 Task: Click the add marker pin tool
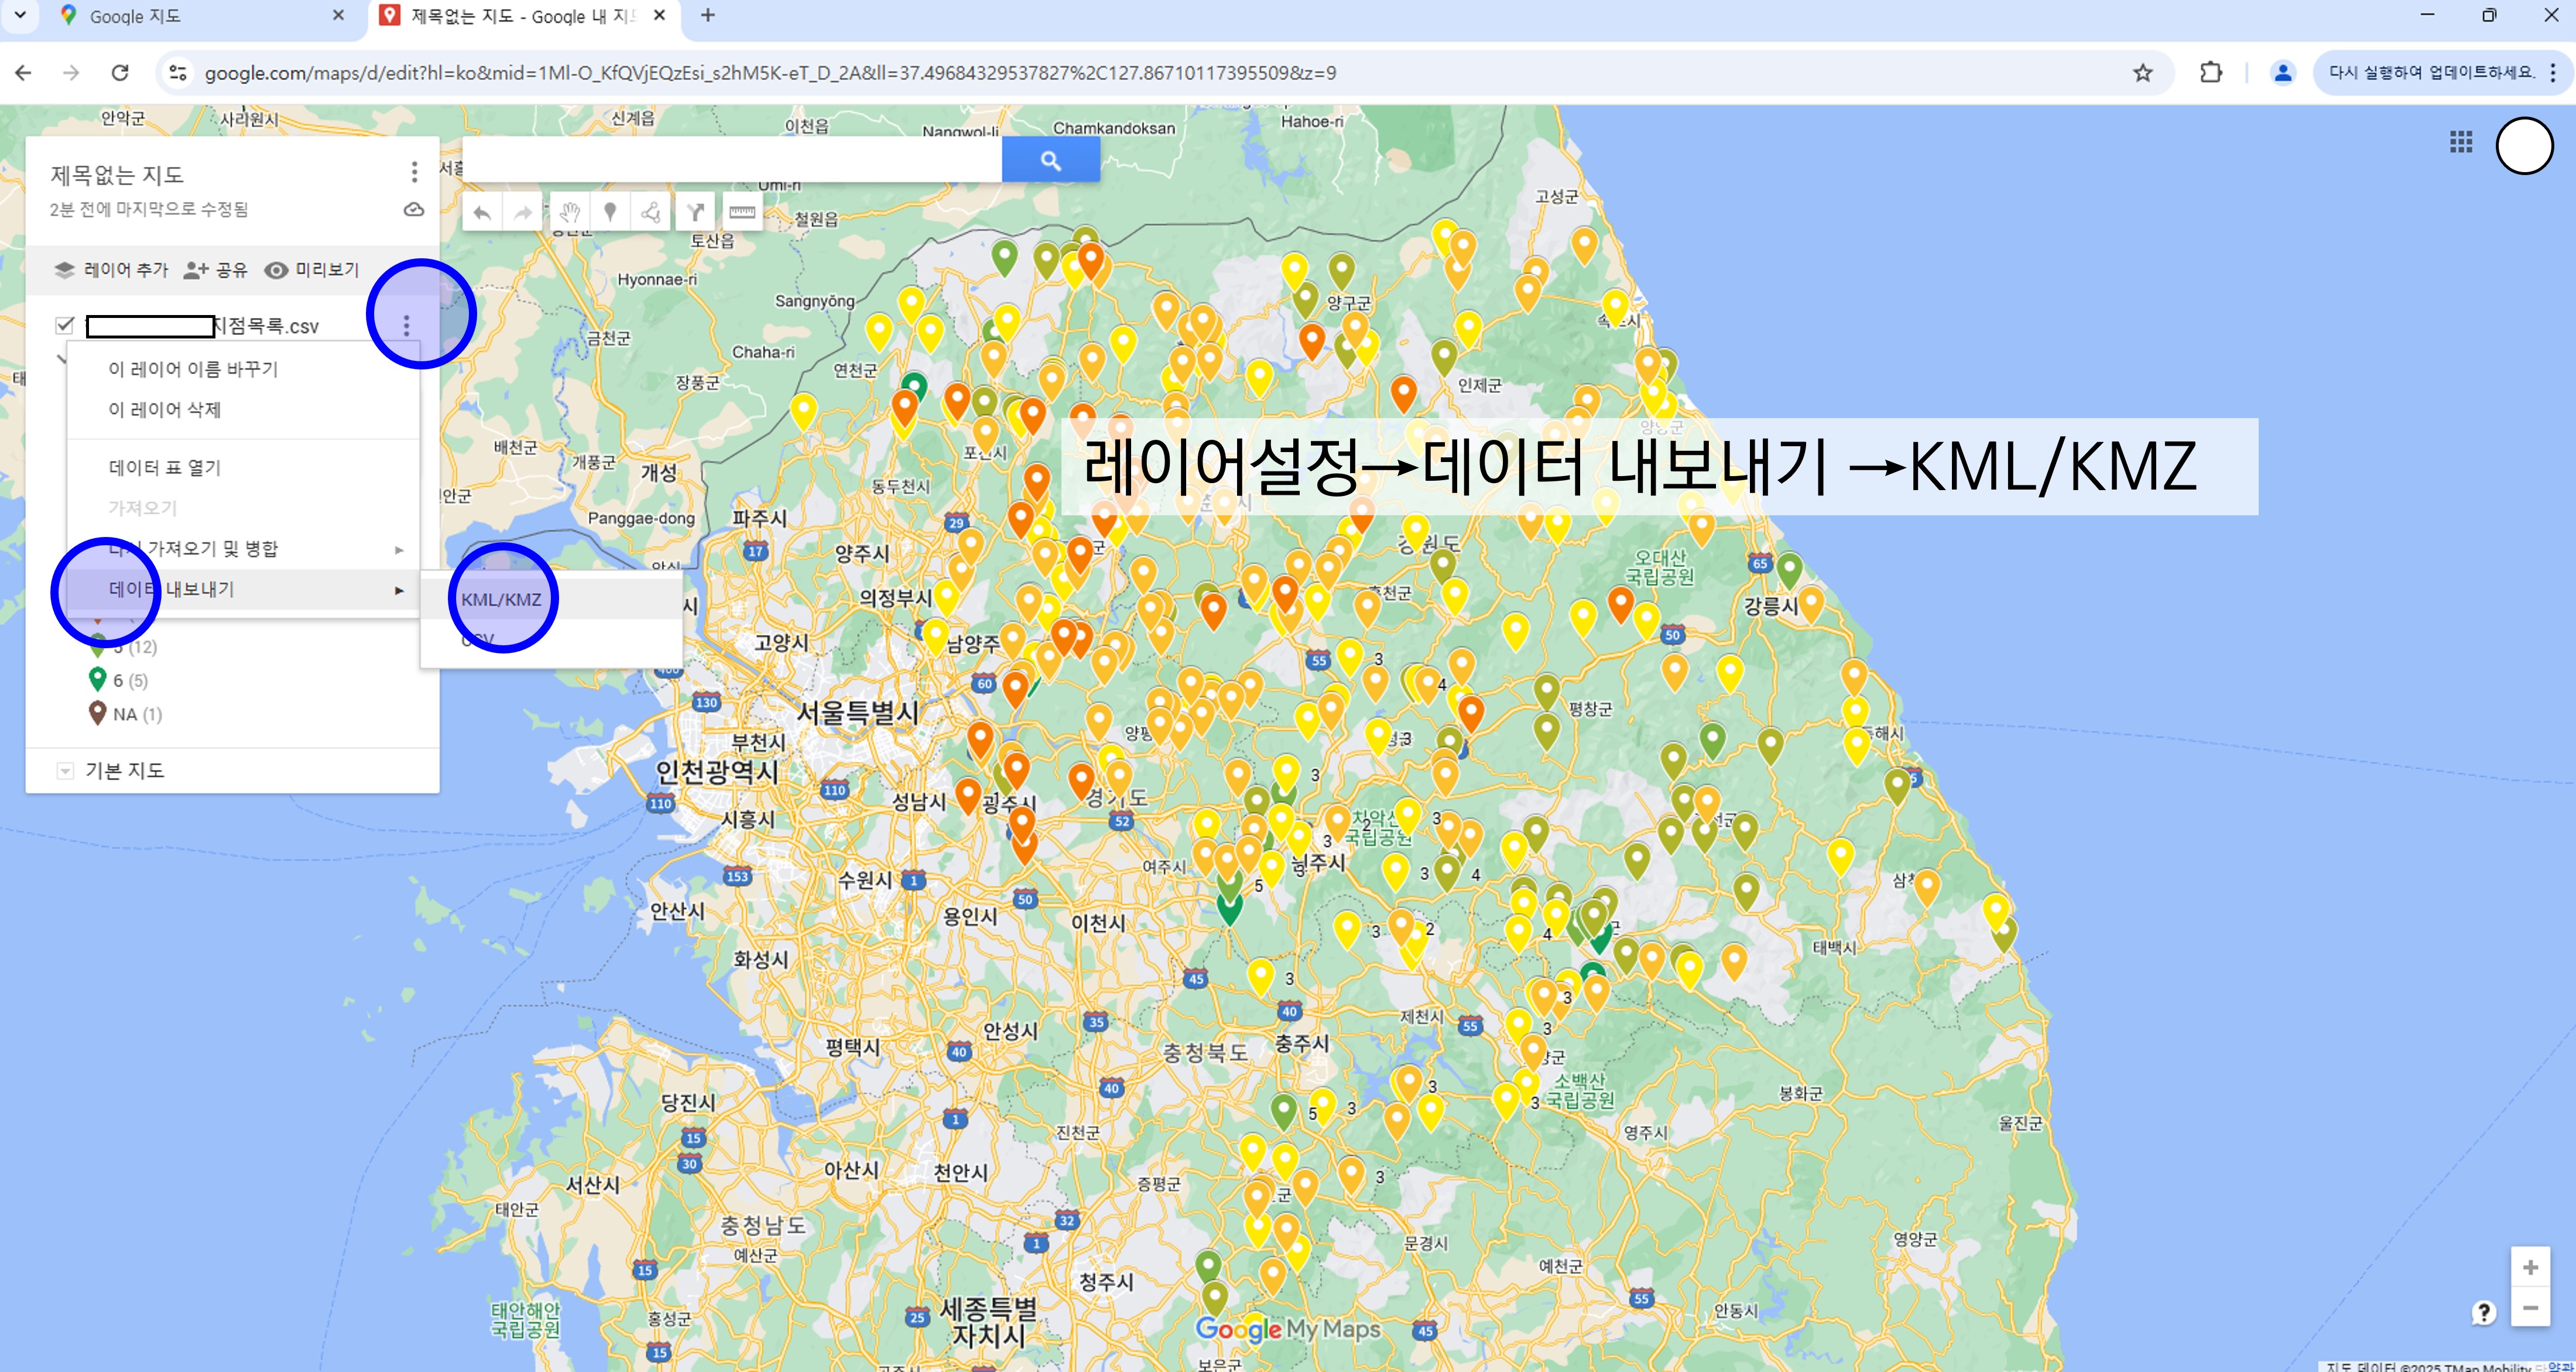point(610,212)
